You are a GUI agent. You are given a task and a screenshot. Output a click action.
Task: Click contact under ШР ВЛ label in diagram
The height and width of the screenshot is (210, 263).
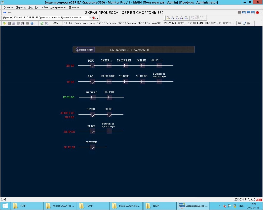[92, 115]
